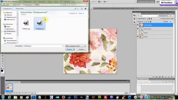Lock transparent pixels of the layer
Image resolution: width=178 pixels, height=100 pixels.
(x=145, y=22)
